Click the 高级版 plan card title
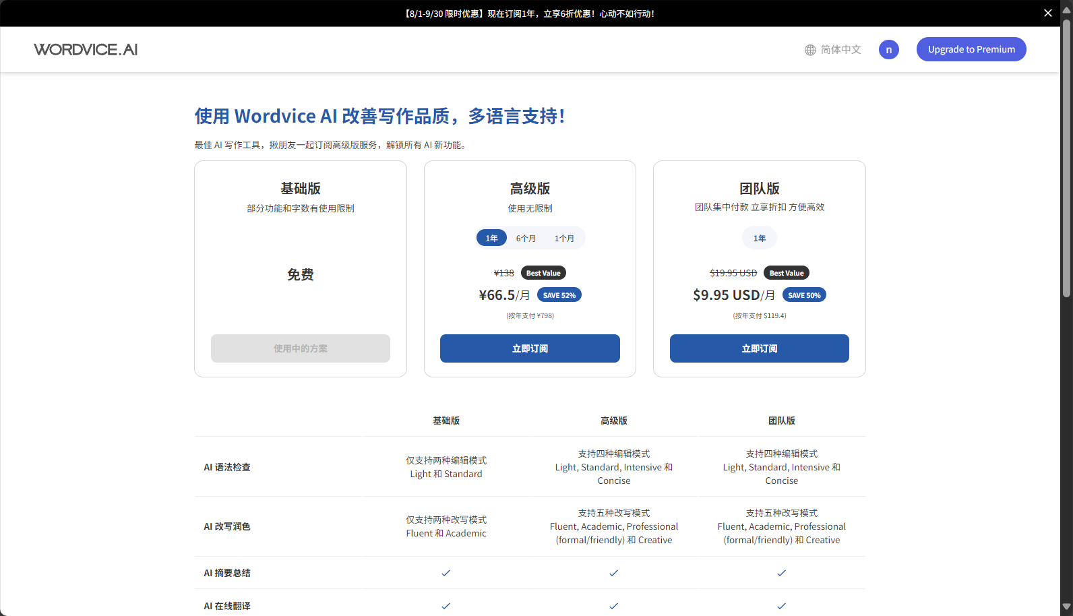Image resolution: width=1073 pixels, height=616 pixels. tap(530, 188)
